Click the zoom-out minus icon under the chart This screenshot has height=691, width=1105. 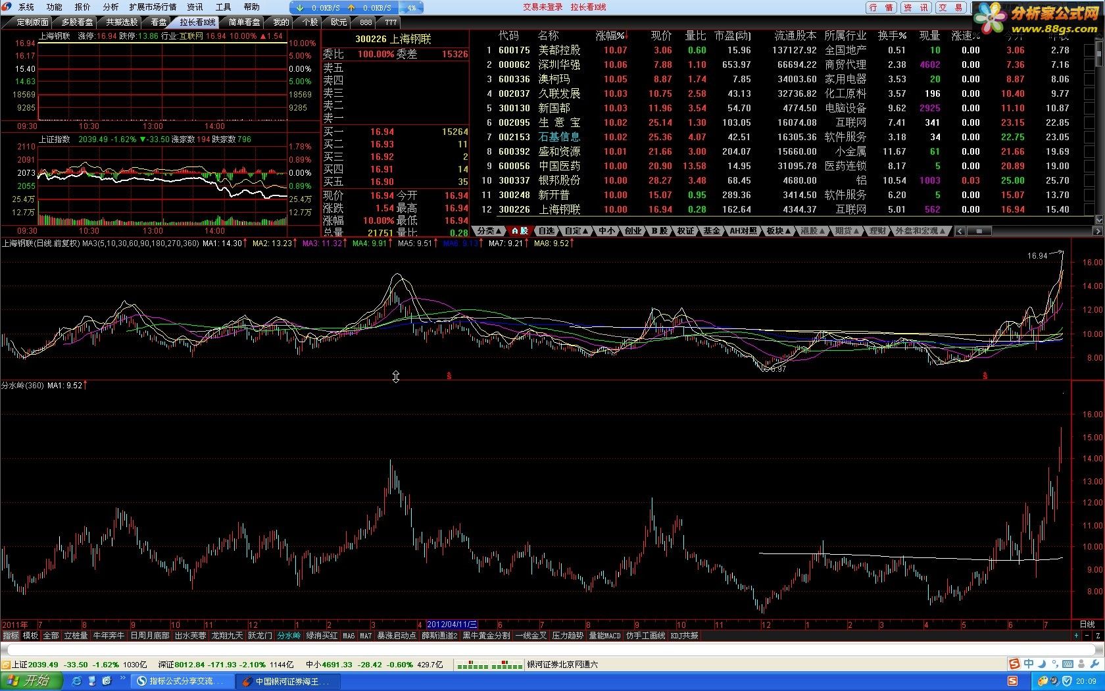[x=1087, y=636]
